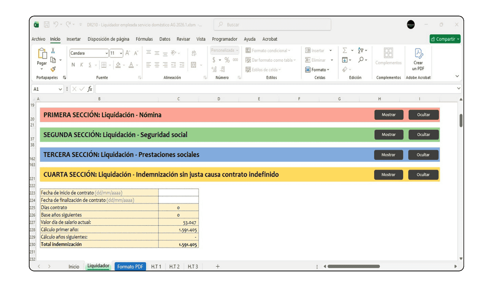This screenshot has width=493, height=287.
Task: Toggle underline on the selected cell
Action: click(90, 65)
